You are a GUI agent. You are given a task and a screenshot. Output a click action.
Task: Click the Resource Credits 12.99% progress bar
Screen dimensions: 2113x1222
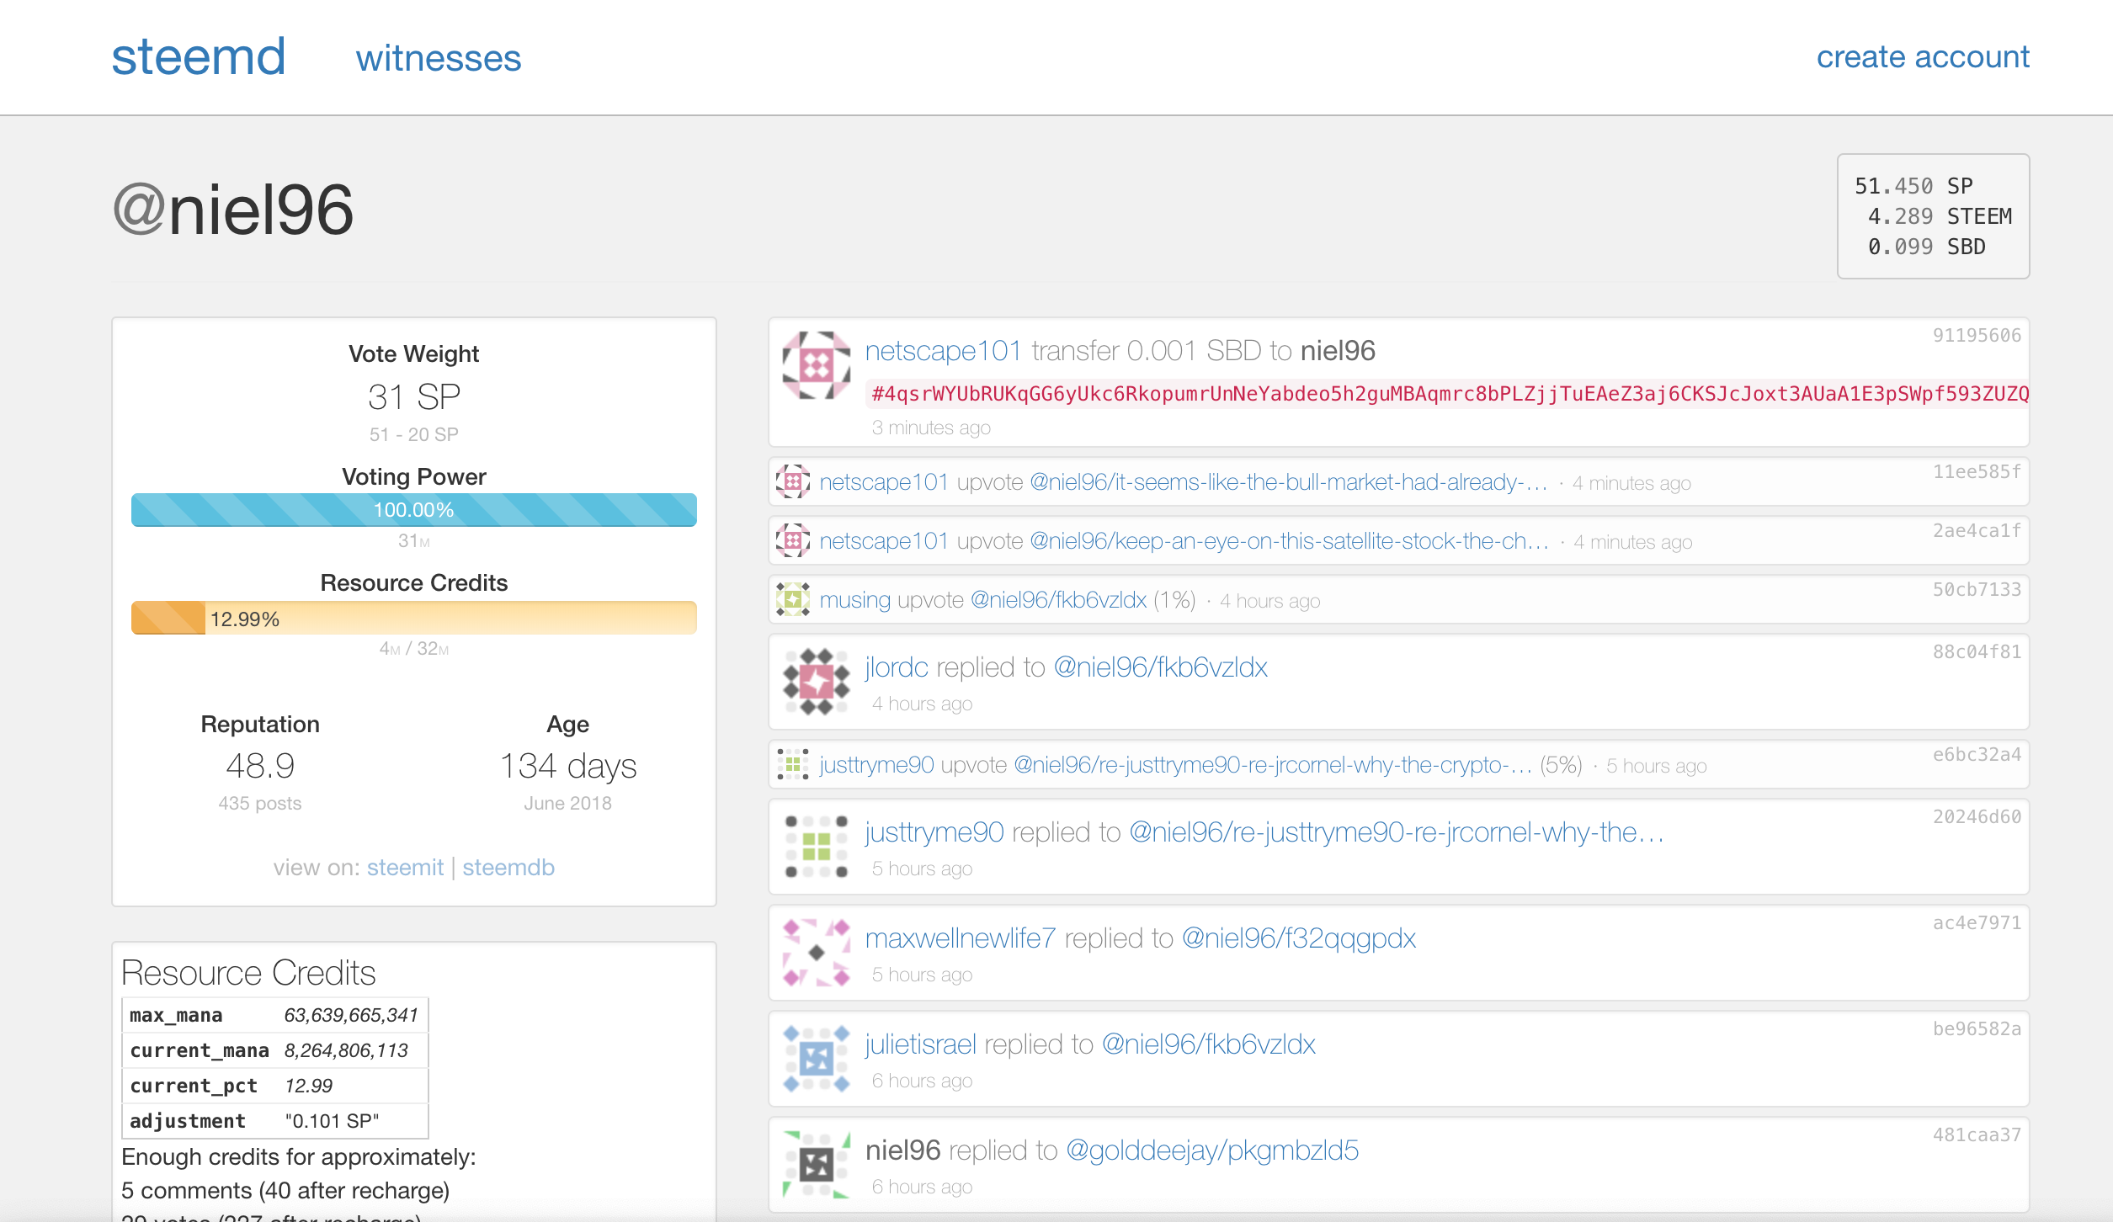tap(414, 618)
